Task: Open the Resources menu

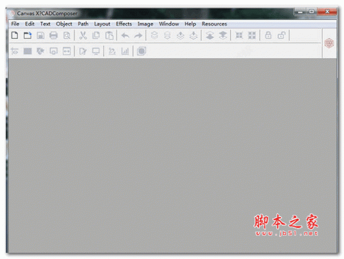Action: 214,23
